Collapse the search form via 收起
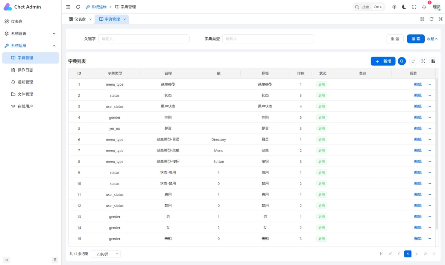The image size is (445, 265). pos(432,39)
